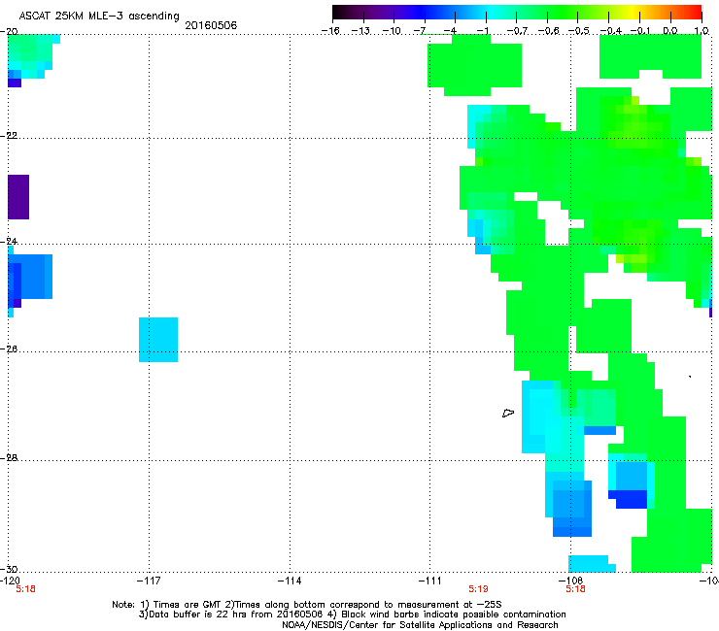
Task: Pick the yellow section of the color scale
Action: click(x=633, y=13)
